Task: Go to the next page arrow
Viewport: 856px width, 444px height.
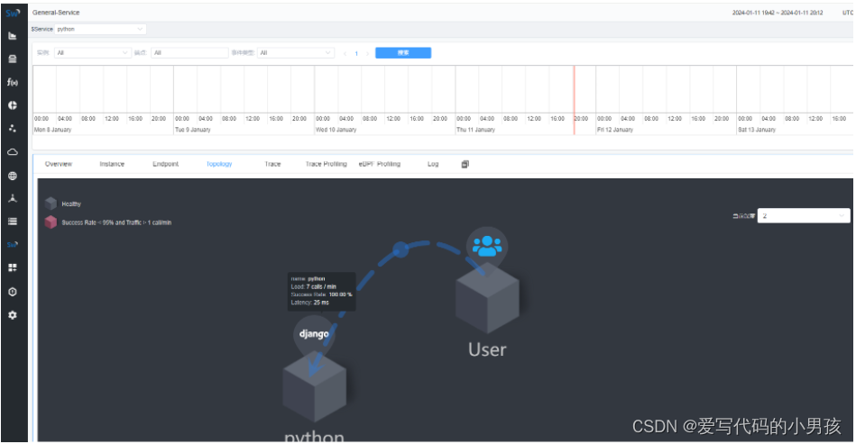Action: tap(367, 53)
